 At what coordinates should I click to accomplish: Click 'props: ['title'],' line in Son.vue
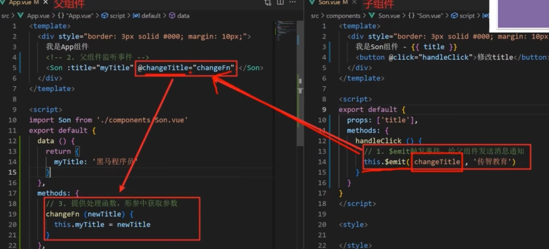382,120
